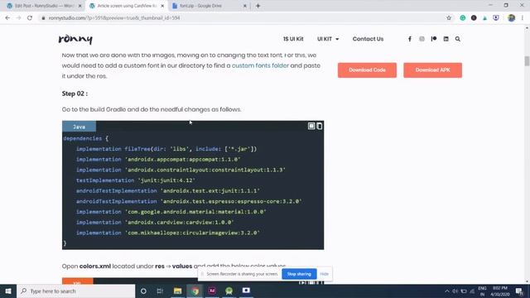530x298 pixels.
Task: Click the material:1.0.0 implementation line
Action: 171,212
